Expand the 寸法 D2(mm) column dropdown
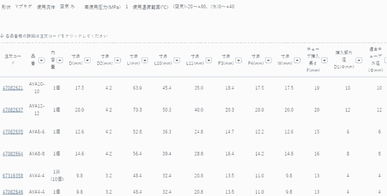This screenshot has width=387, height=196. tap(117, 60)
